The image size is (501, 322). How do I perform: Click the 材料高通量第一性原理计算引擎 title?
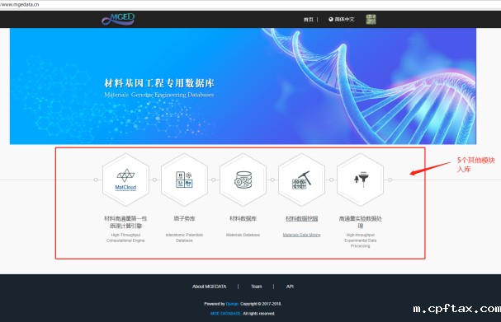[x=125, y=222]
